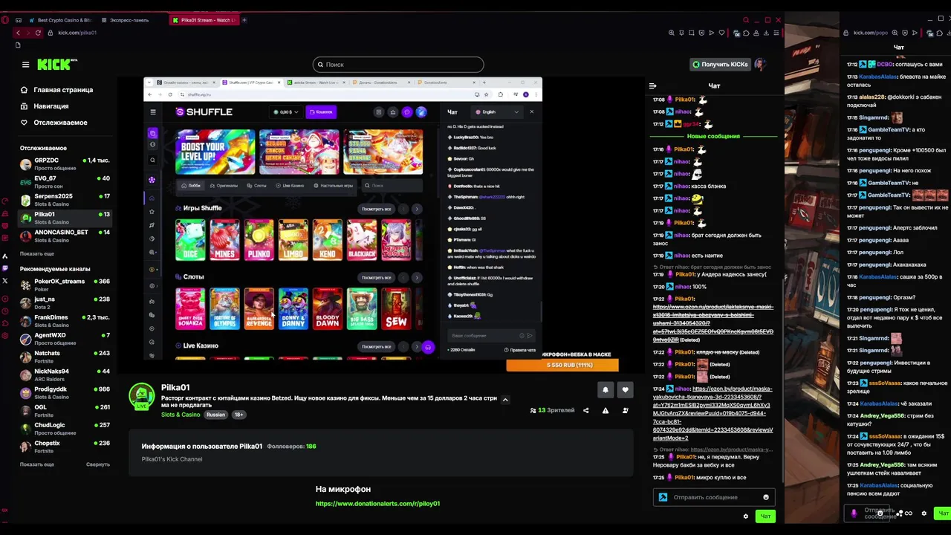
Task: Open the Kick hamburger menu
Action: point(25,65)
